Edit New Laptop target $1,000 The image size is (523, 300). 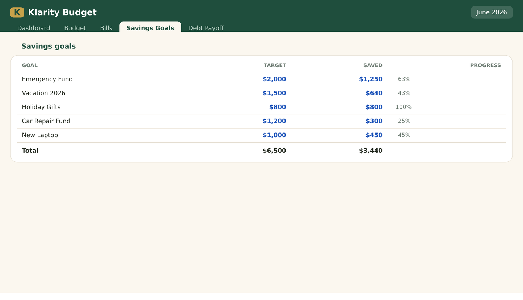coord(274,135)
